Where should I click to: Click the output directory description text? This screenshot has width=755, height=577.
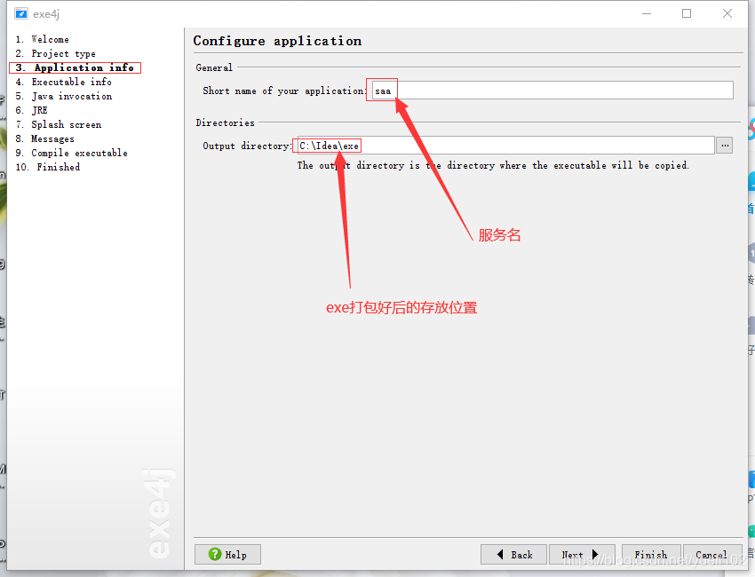click(x=493, y=165)
